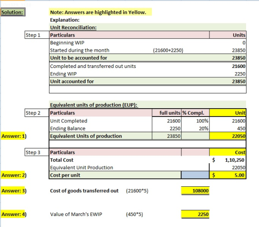Image resolution: width=259 pixels, height=227 pixels.
Task: Select the yellow 22050 EUP result cell
Action: (228, 136)
